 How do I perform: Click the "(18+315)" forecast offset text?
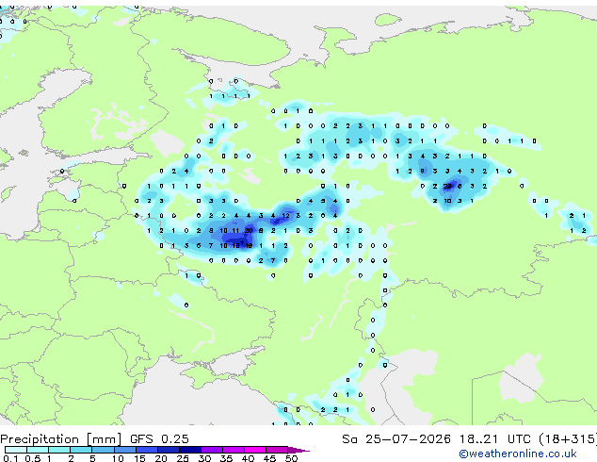[568, 439]
